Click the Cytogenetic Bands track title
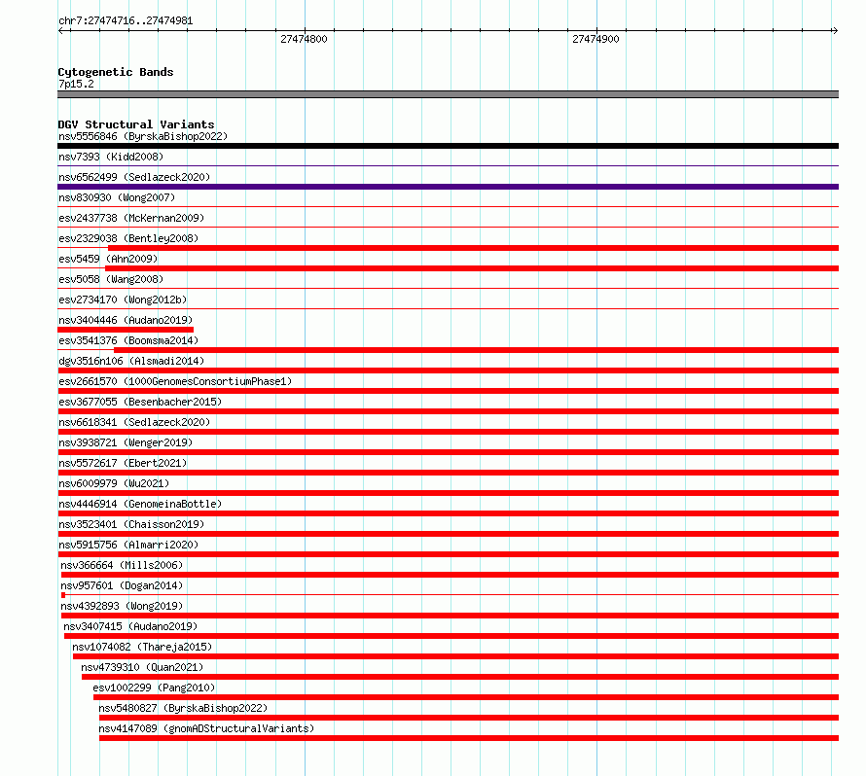This screenshot has width=866, height=776. point(116,72)
